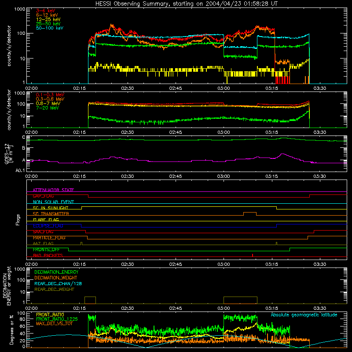Click the 02:15 tick under the keV panel
352x352 pixels.
pos(80,88)
